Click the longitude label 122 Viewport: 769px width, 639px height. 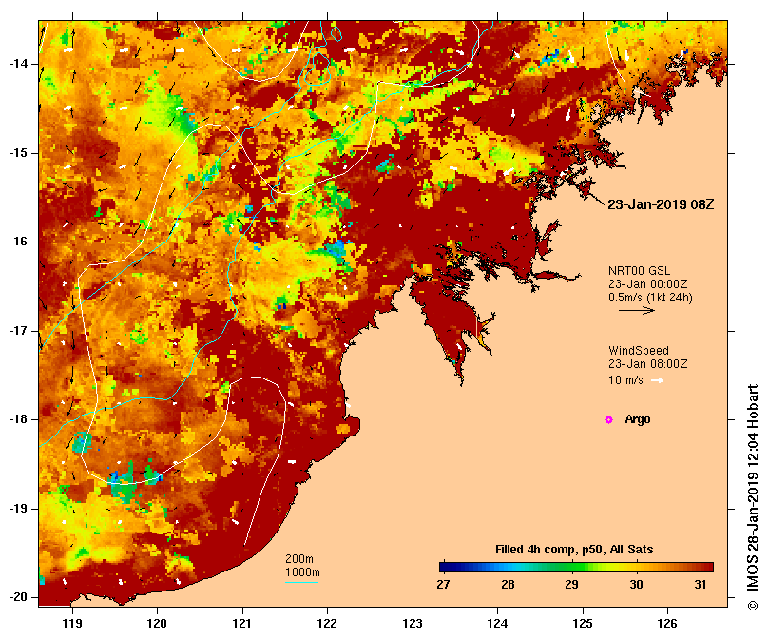coord(328,624)
